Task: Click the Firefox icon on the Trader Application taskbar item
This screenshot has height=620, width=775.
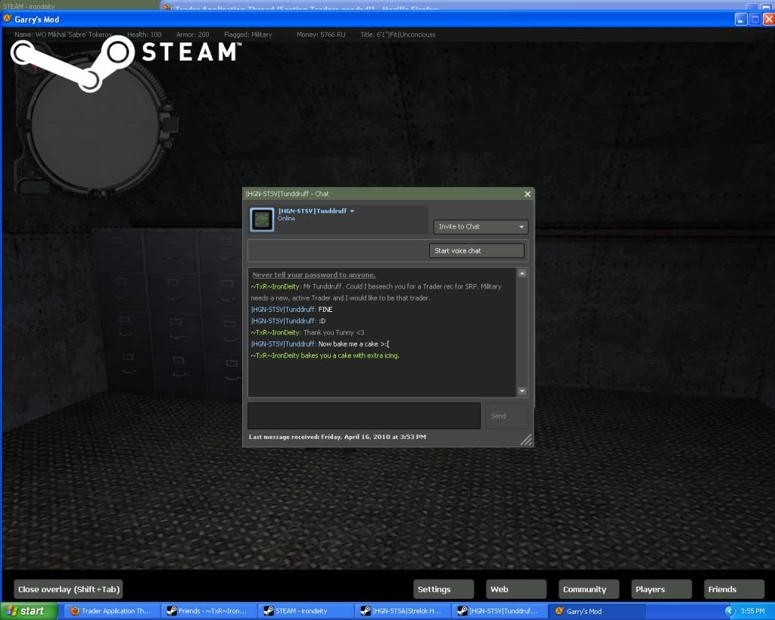Action: coord(75,611)
